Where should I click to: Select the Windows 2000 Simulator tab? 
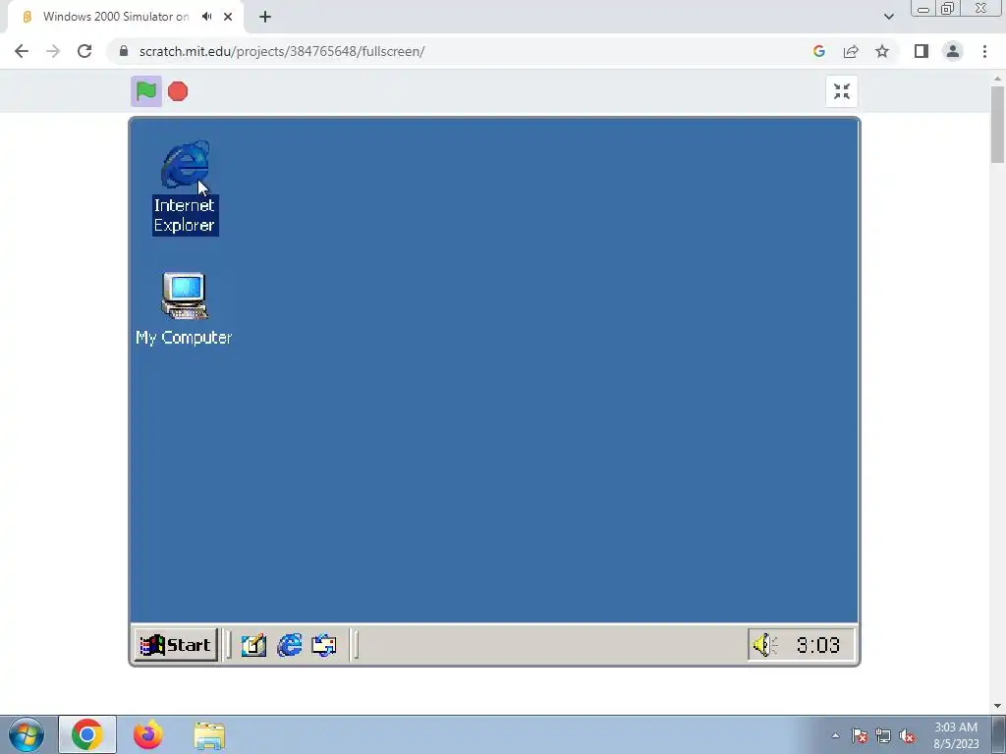pos(116,17)
